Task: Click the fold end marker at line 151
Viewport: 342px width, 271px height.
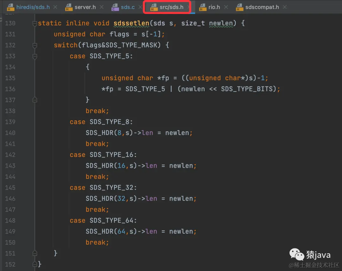Action: pos(35,253)
